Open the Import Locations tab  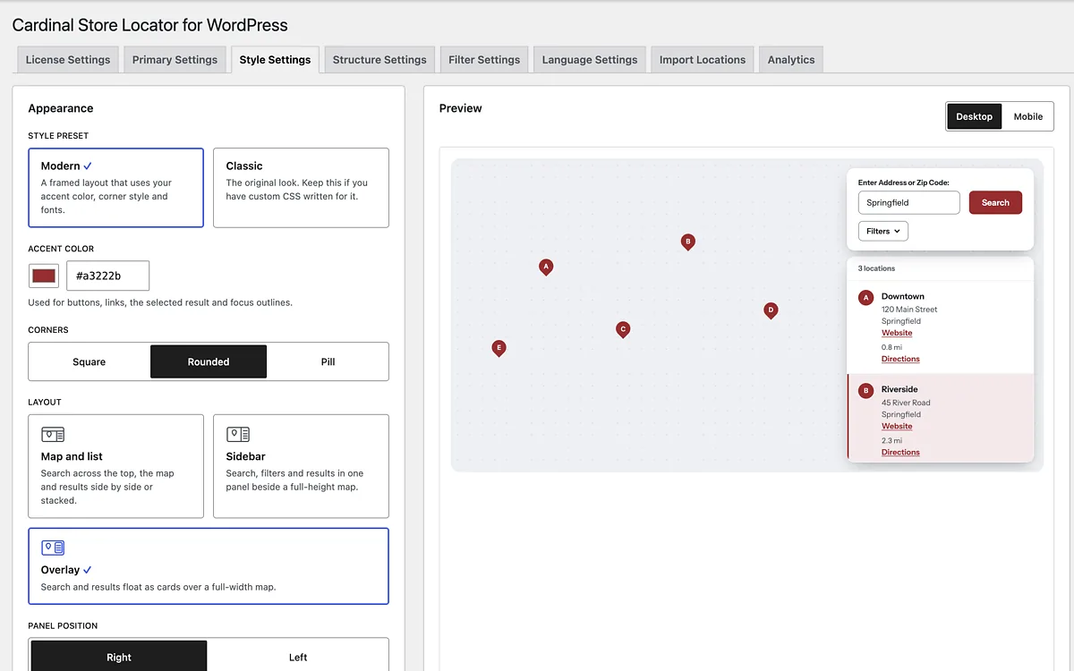tap(703, 60)
